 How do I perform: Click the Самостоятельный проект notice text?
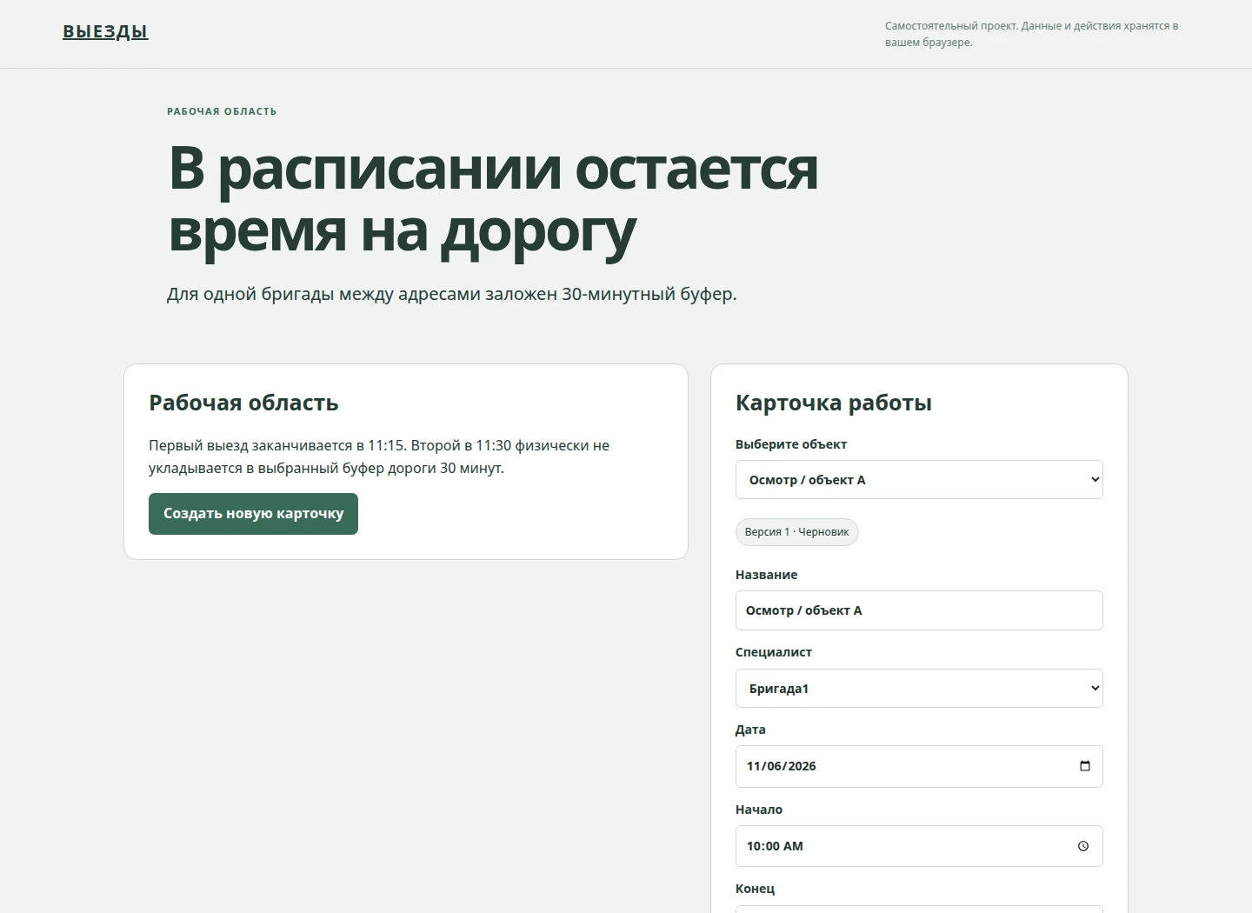(1032, 34)
